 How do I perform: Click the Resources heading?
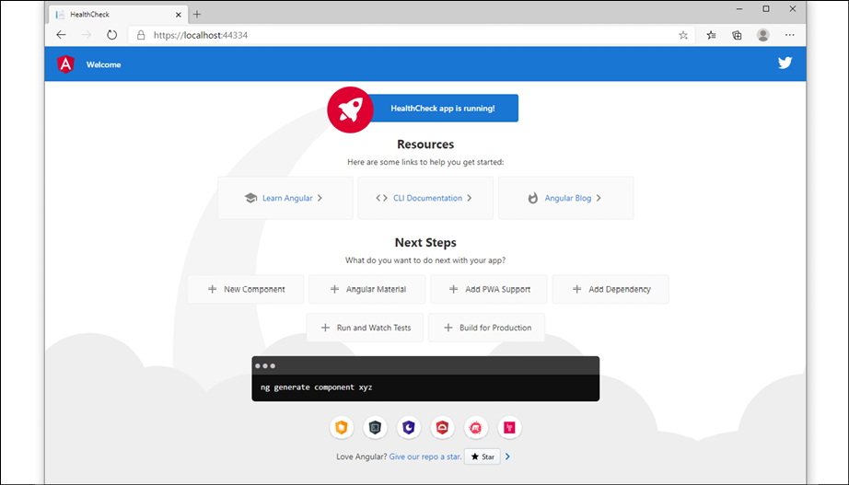pyautogui.click(x=425, y=144)
